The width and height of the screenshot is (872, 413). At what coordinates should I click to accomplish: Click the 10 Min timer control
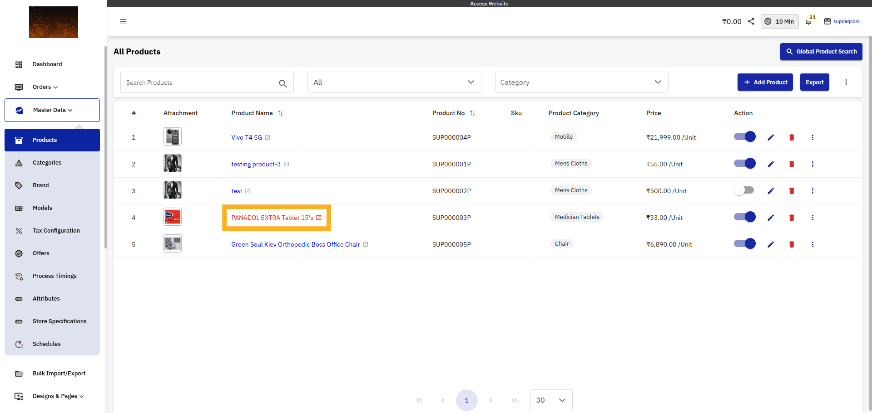tap(779, 21)
